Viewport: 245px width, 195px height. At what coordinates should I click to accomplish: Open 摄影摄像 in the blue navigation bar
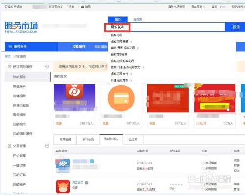click(101, 47)
